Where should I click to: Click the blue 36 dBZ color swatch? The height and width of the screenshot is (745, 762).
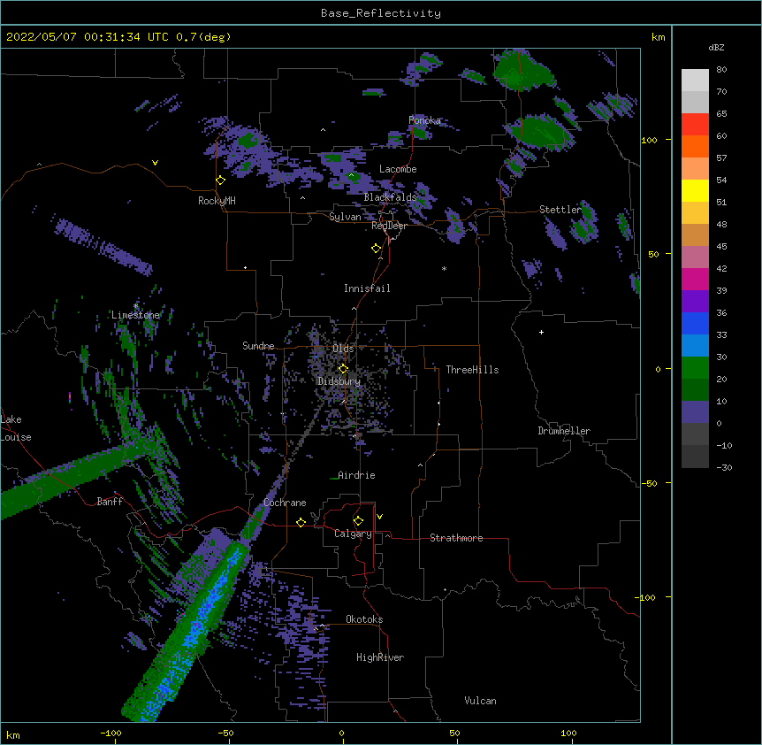[x=695, y=323]
